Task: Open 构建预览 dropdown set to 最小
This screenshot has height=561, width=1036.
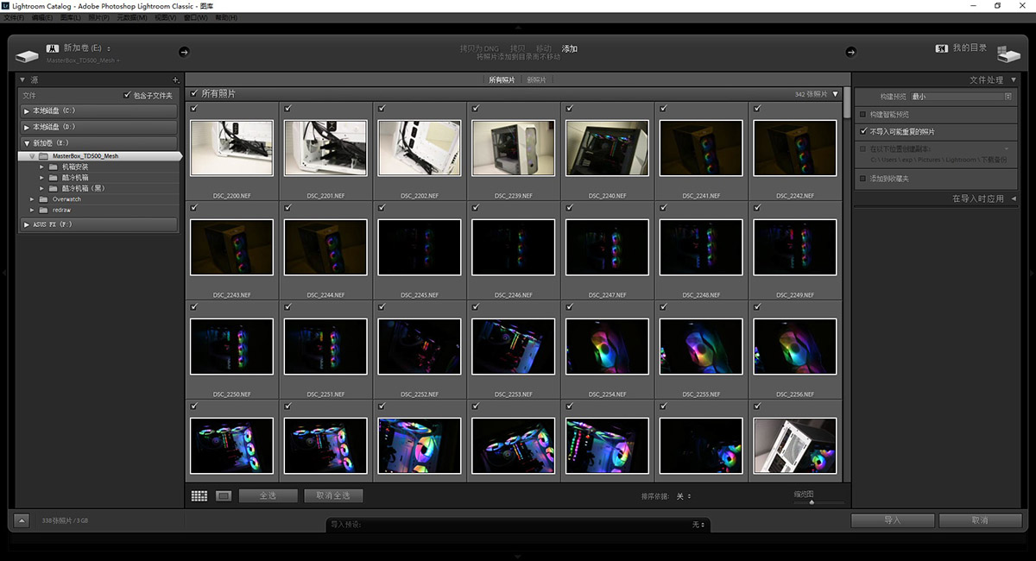Action: click(x=960, y=97)
